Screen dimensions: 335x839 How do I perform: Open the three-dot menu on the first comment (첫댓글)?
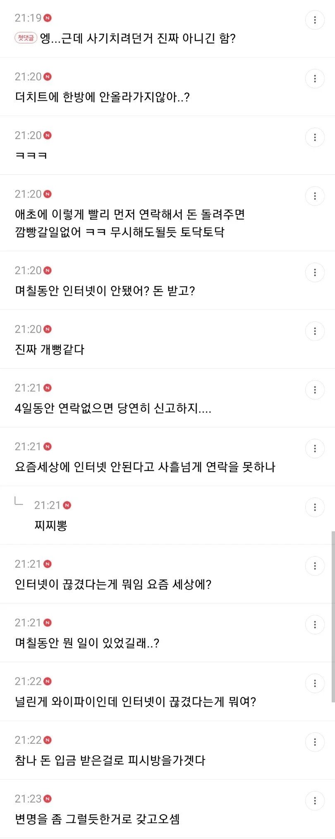pyautogui.click(x=315, y=20)
